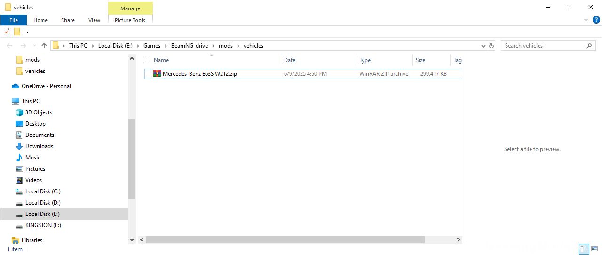Select vehicles folder in navigation pane
This screenshot has height=255, width=602.
point(35,71)
